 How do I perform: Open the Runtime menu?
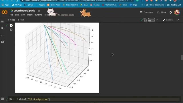(38, 15)
